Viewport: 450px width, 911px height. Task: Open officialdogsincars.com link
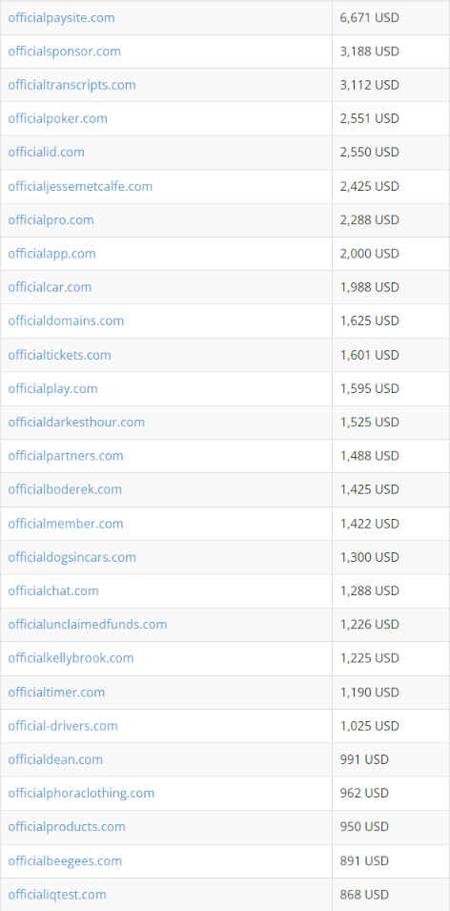(x=72, y=558)
